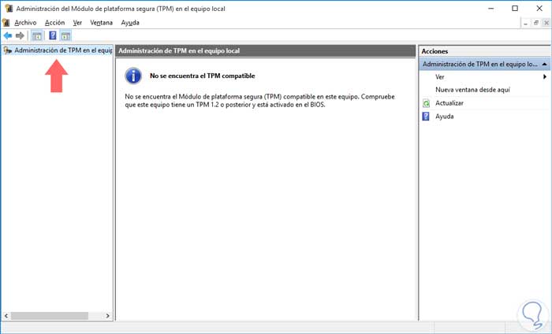Minimize the inner MDI child window
This screenshot has height=334, width=552.
pos(525,23)
